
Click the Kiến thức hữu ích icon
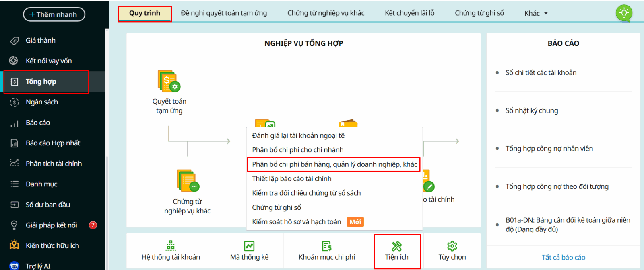point(14,245)
